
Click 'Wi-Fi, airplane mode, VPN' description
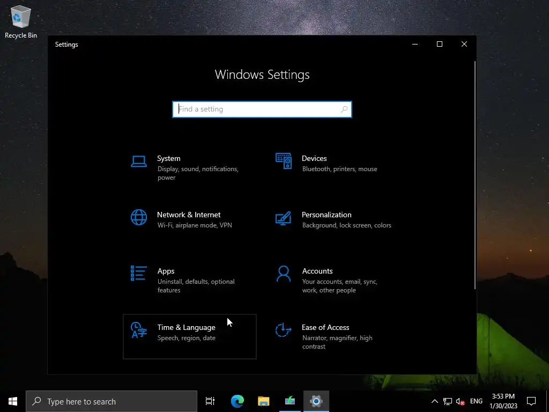tap(195, 225)
